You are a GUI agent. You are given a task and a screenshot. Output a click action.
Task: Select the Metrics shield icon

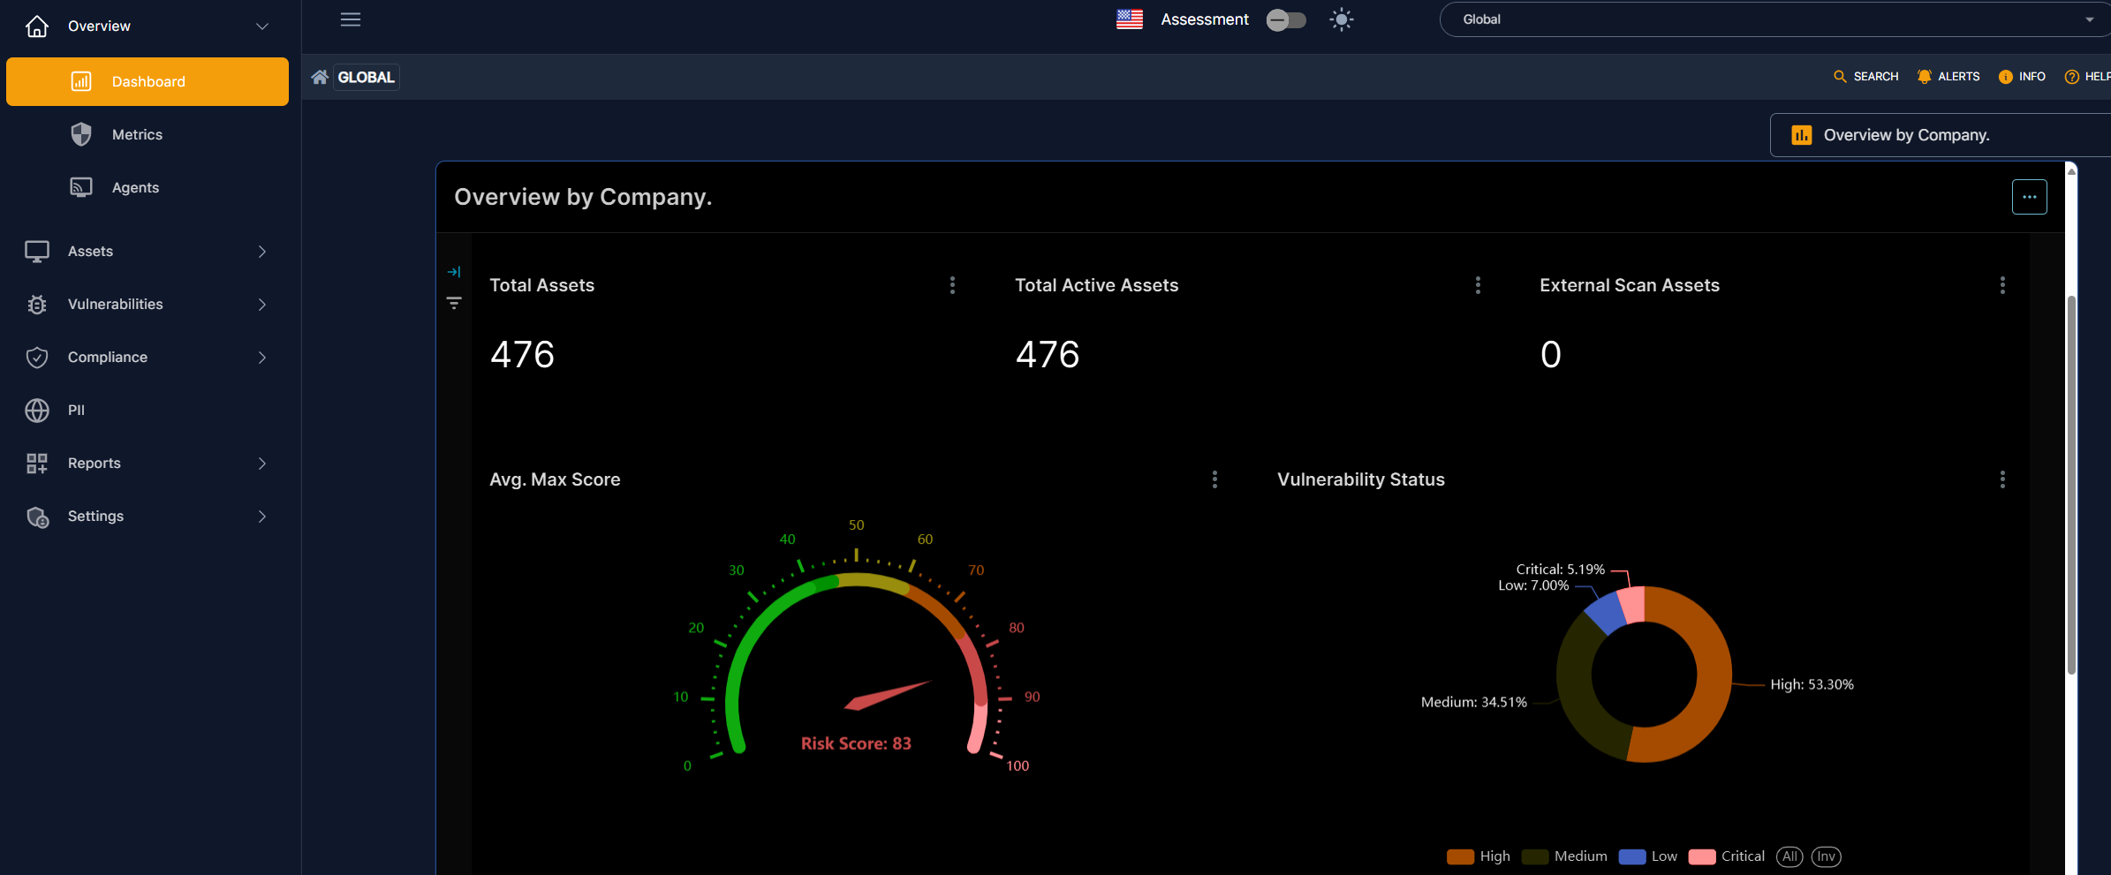(80, 134)
